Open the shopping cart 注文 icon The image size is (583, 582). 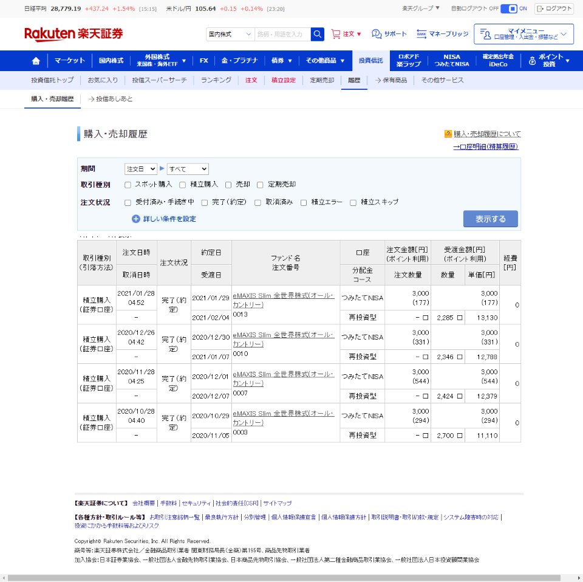click(336, 34)
